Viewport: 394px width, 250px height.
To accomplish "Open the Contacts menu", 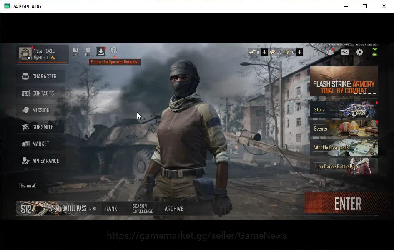I will coord(41,93).
